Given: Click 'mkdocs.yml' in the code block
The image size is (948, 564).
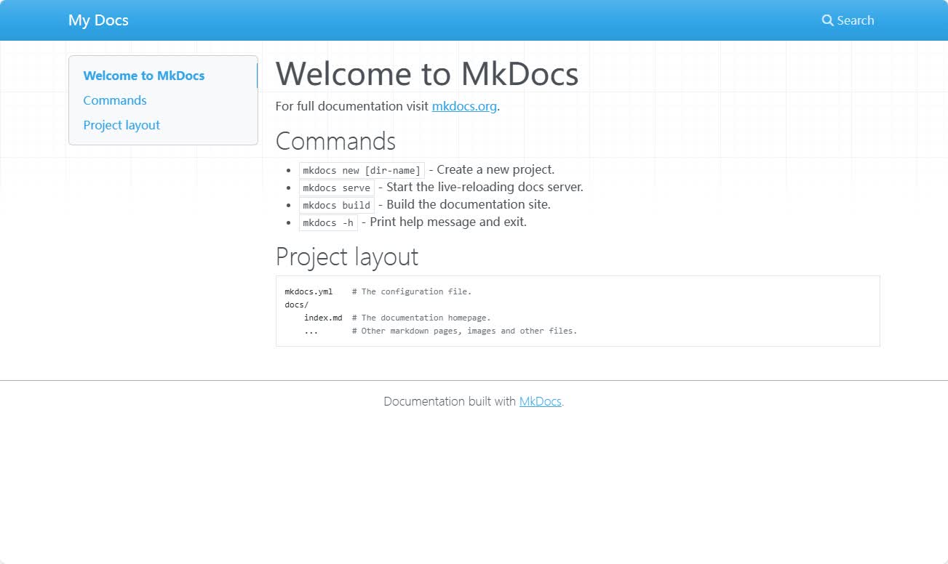Looking at the screenshot, I should (308, 291).
